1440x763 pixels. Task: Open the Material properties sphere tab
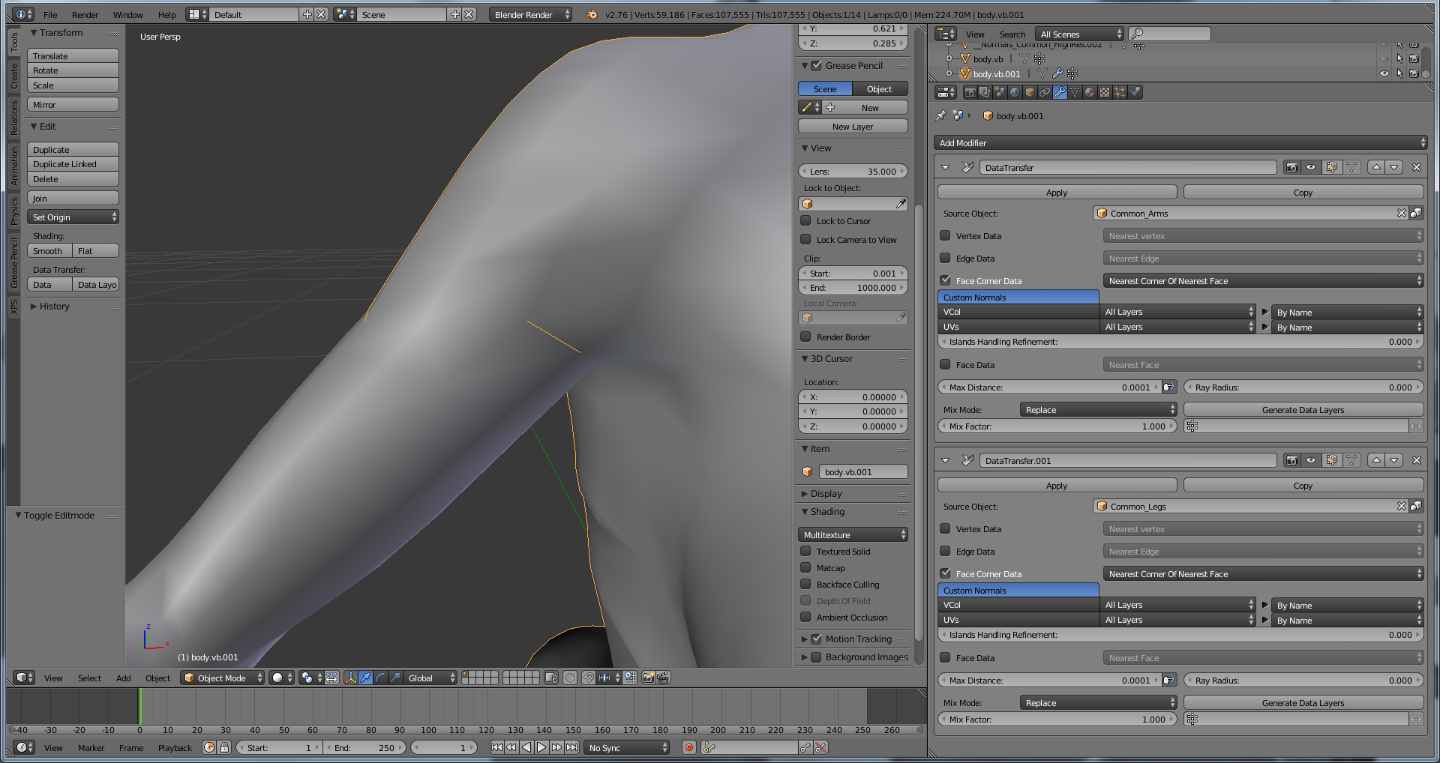click(x=1090, y=92)
